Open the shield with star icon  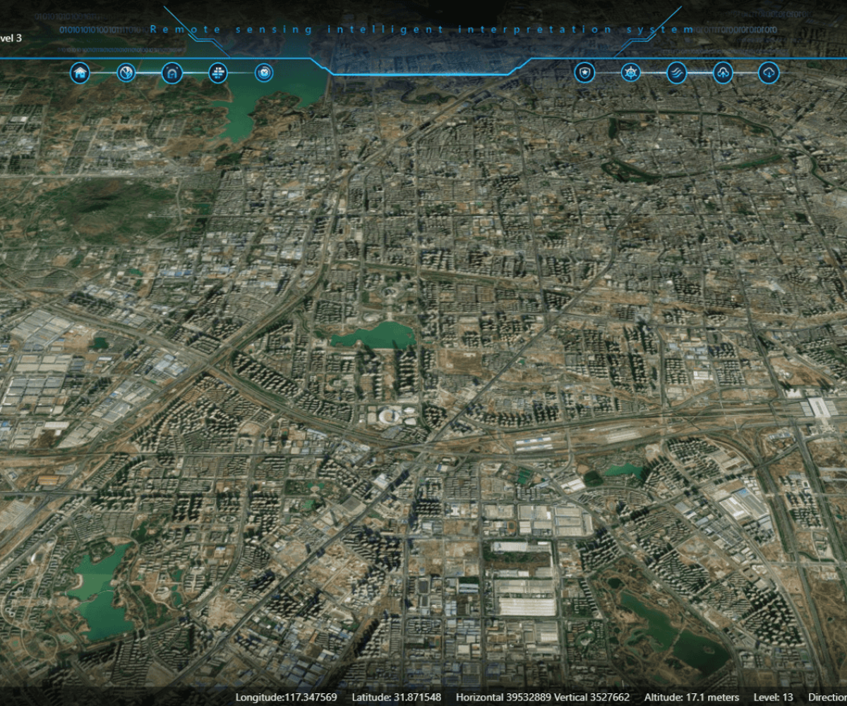(584, 73)
